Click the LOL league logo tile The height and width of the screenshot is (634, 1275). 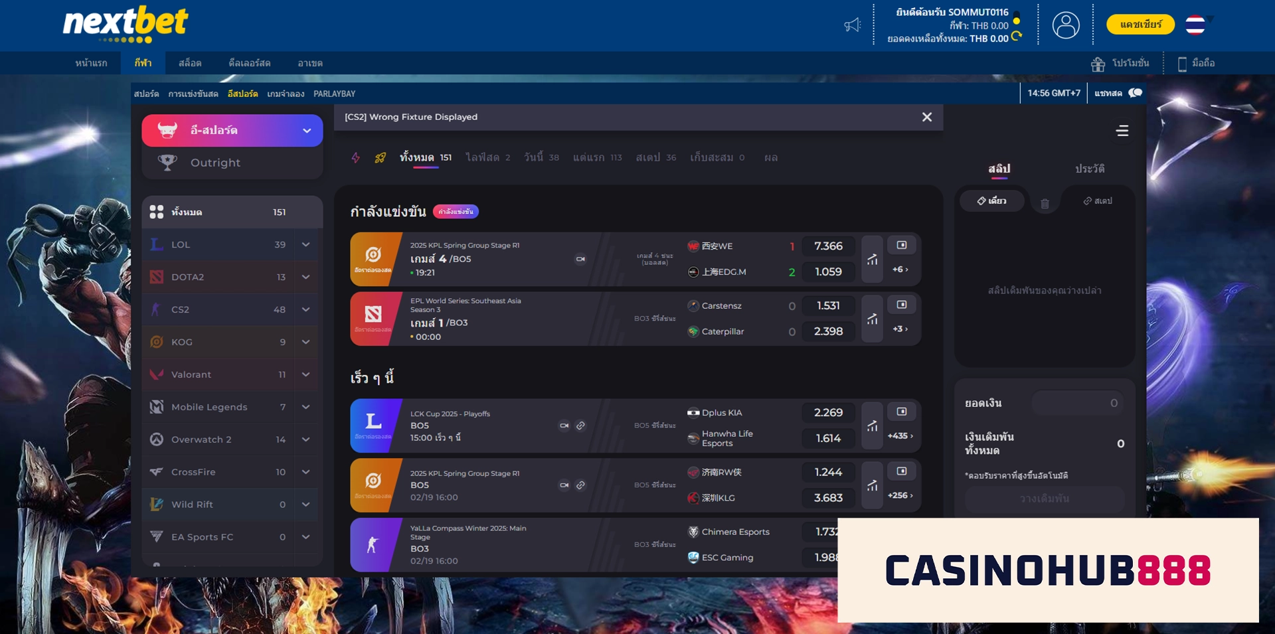[376, 426]
